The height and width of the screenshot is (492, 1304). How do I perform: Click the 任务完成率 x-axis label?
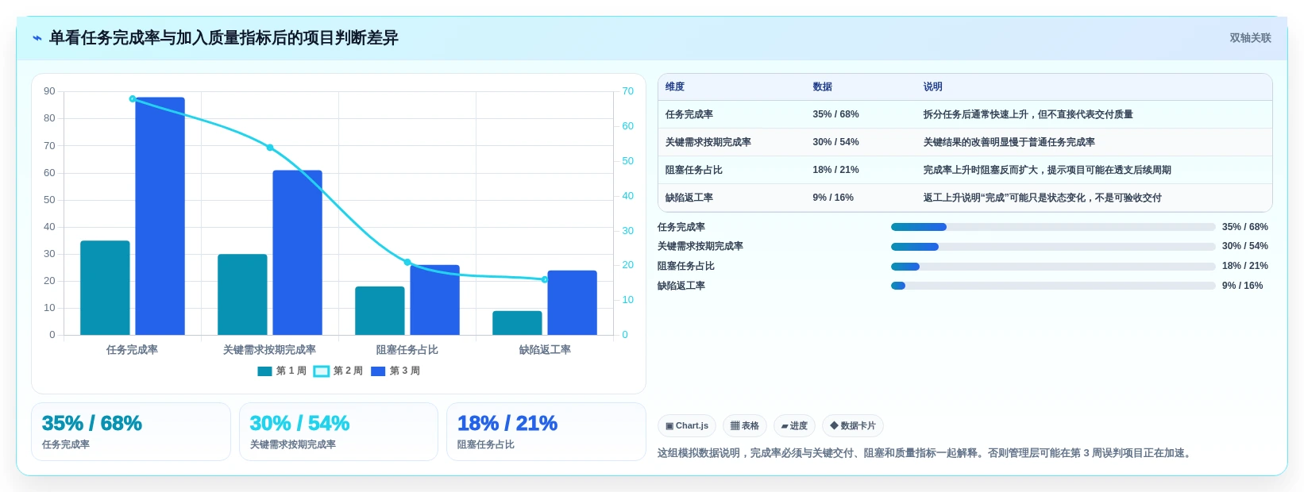point(133,350)
